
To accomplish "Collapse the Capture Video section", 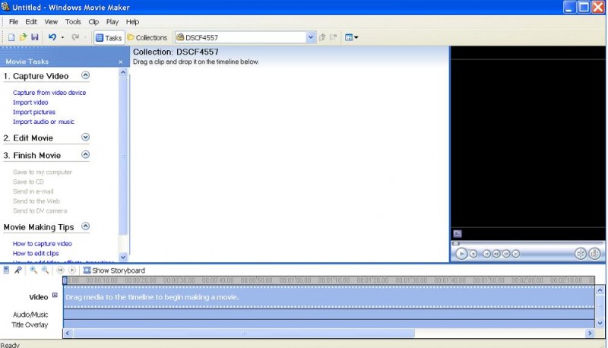I will 85,75.
